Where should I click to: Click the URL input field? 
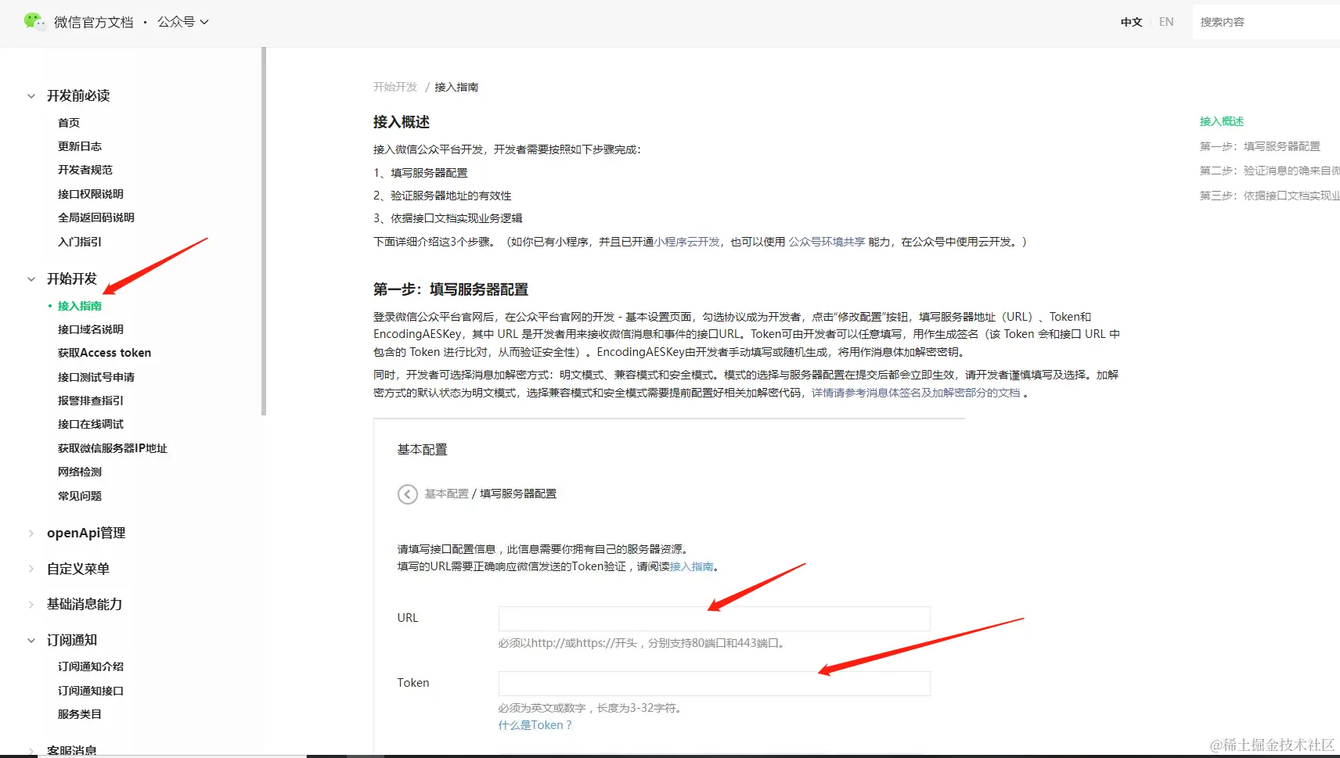[715, 619]
